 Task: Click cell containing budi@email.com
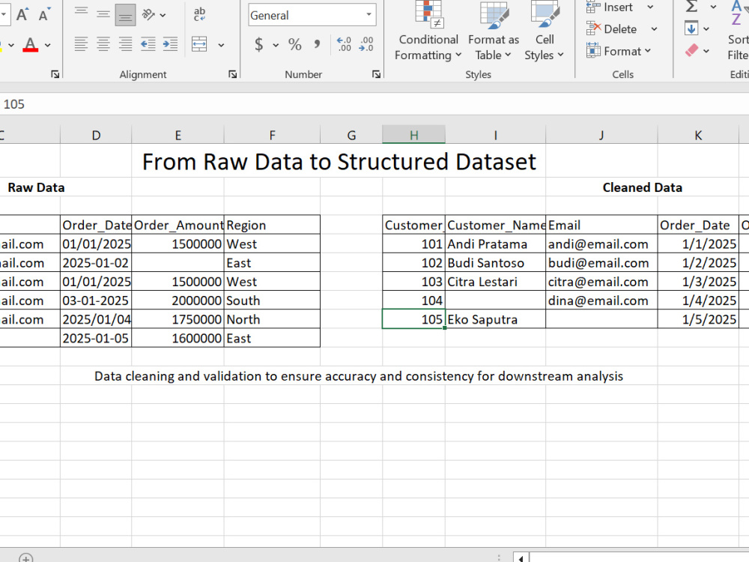[x=601, y=263]
